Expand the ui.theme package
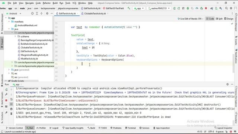Screen dimensions: 238x134 click(15, 36)
